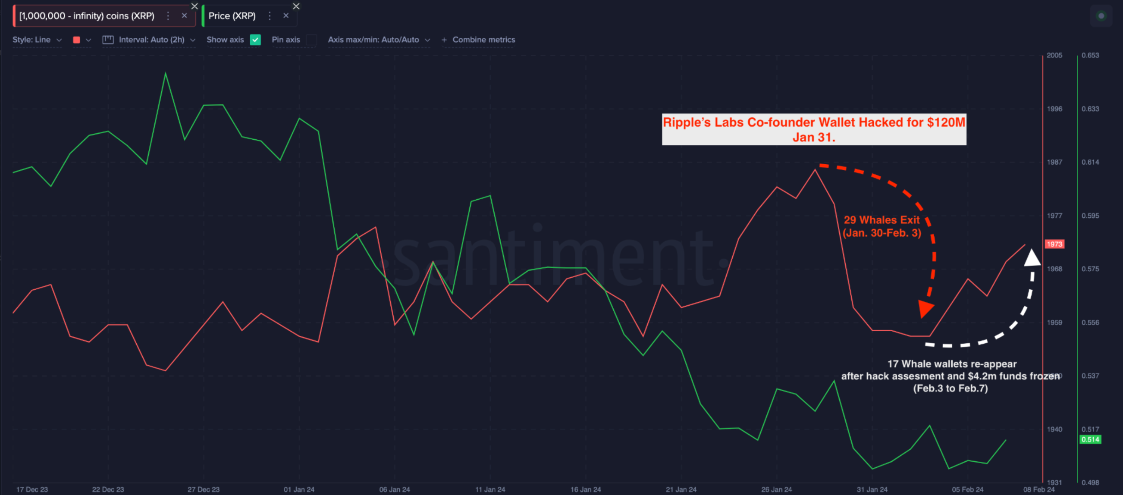Expand the color picker chevron
Viewport: 1123px width, 495px height.
click(x=88, y=40)
